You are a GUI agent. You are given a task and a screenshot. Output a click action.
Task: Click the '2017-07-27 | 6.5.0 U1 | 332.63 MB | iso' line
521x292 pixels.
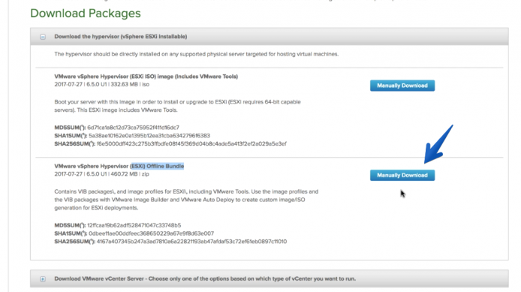(101, 84)
